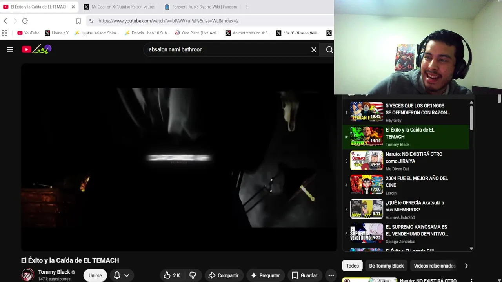
Task: Click the 147 k suscriptores text
Action: pos(54,279)
